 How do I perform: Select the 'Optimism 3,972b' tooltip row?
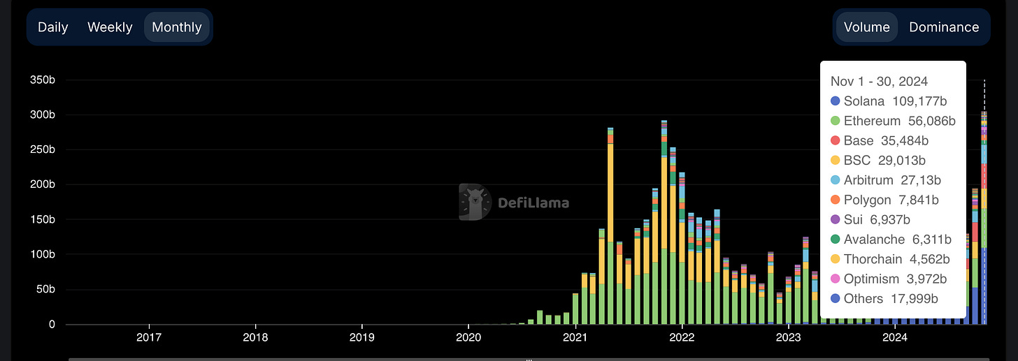(888, 279)
